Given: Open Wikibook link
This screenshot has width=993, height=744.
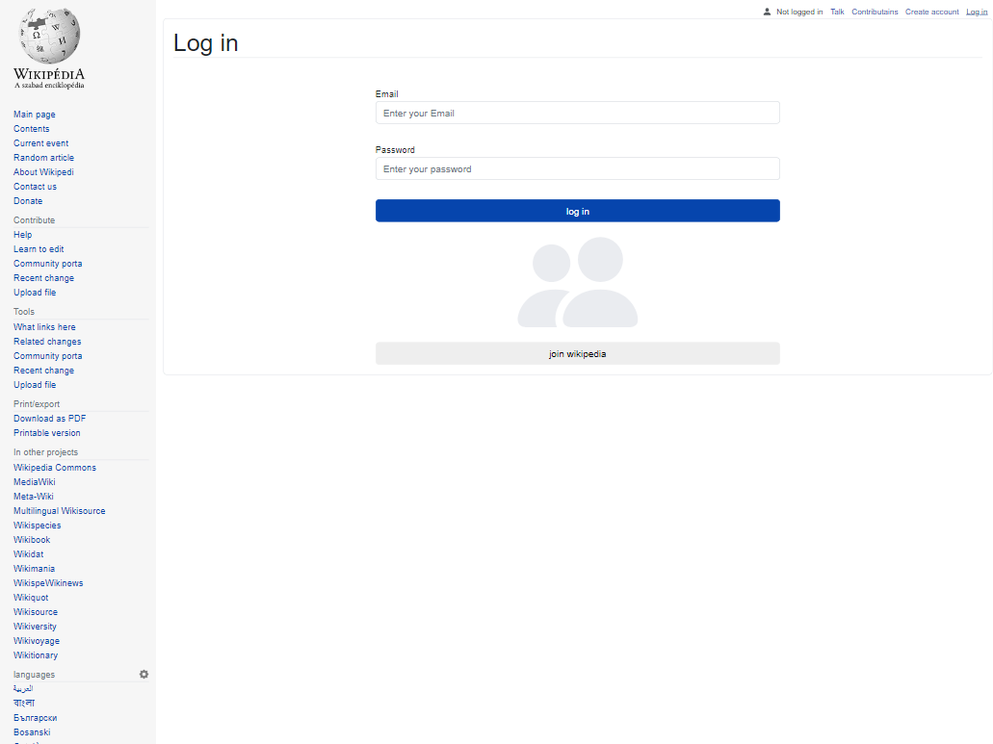Looking at the screenshot, I should tap(32, 540).
